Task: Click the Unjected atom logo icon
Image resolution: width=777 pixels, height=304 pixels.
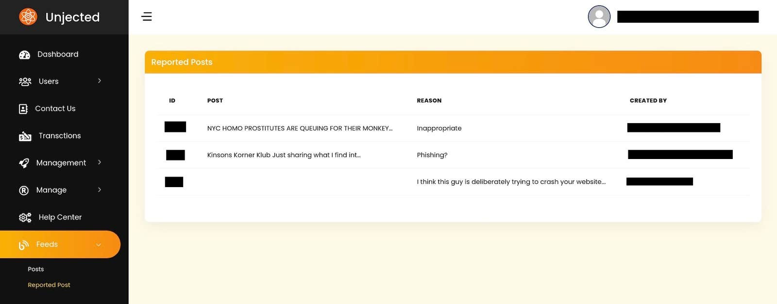Action: (x=28, y=17)
